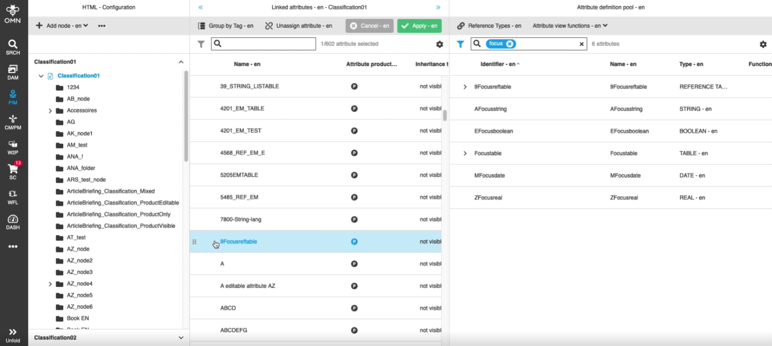Screen dimensions: 772x346
Task: Click the Apply - en button
Action: point(419,26)
